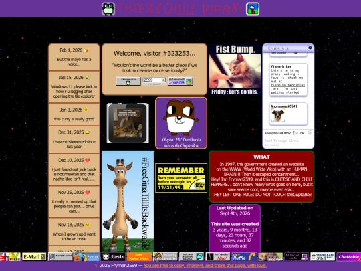The image size is (361, 271).
Task: Select the Jan 15, 2026 Windows 11 post
Action: click(x=74, y=87)
